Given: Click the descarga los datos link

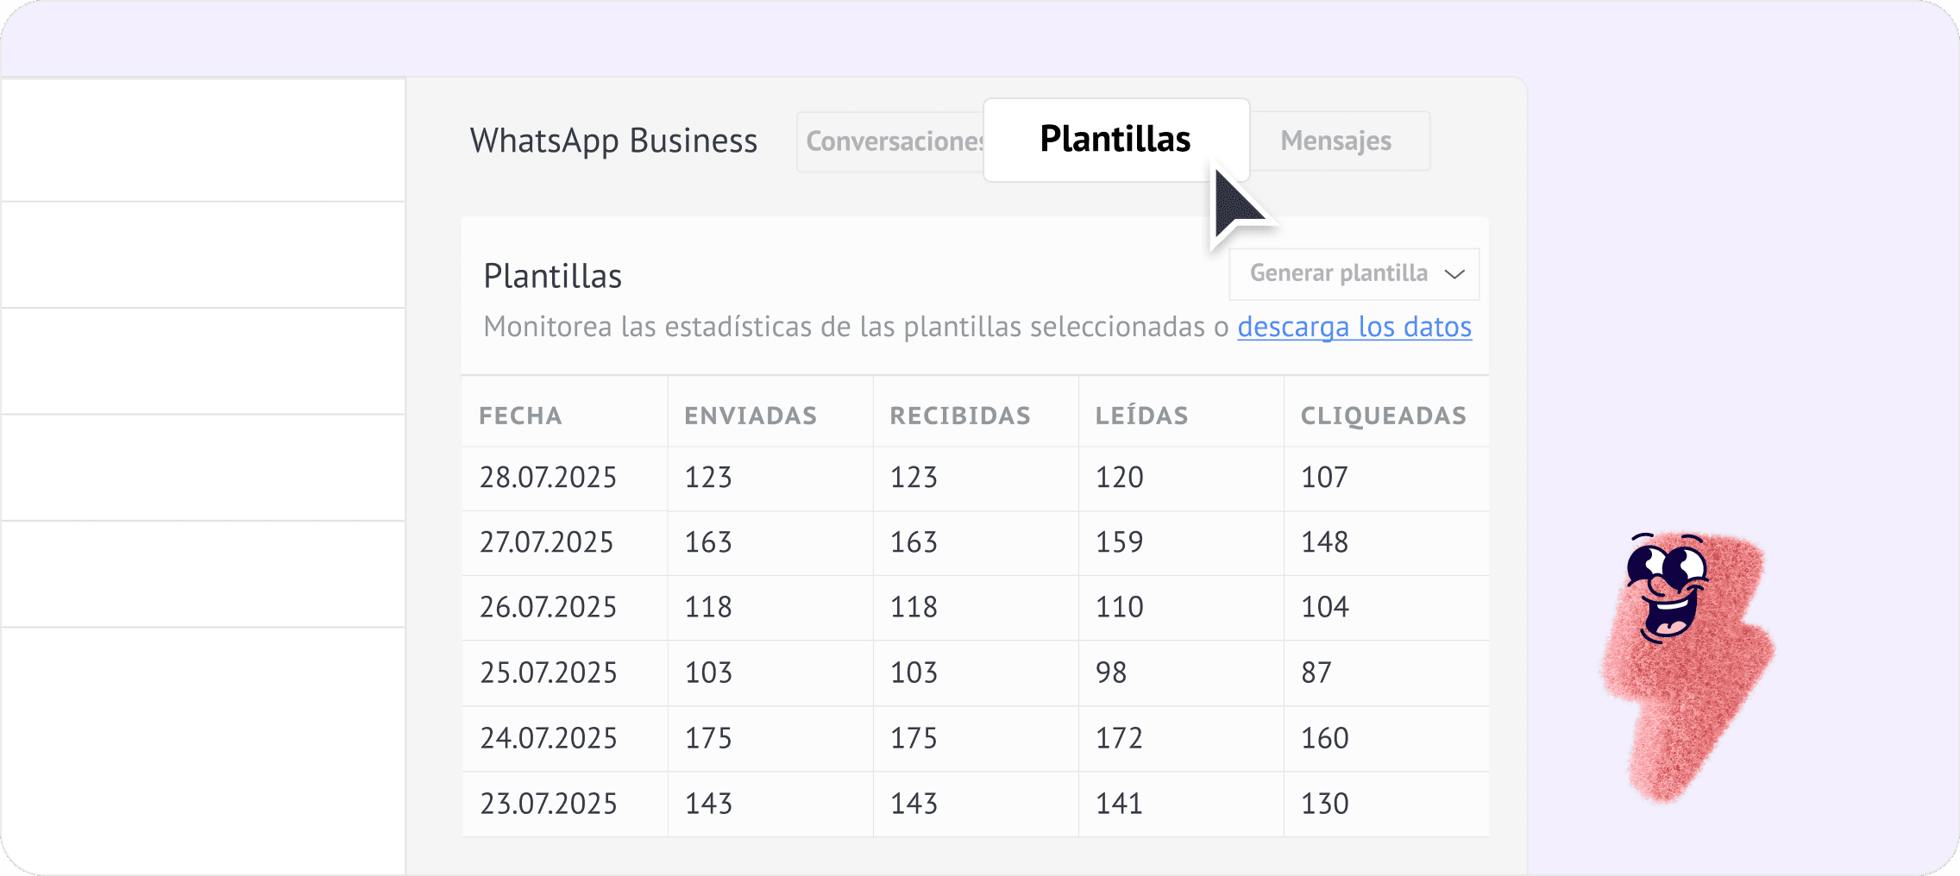Looking at the screenshot, I should [x=1354, y=327].
